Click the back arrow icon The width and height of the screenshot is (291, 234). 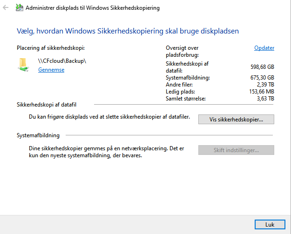coord(6,7)
